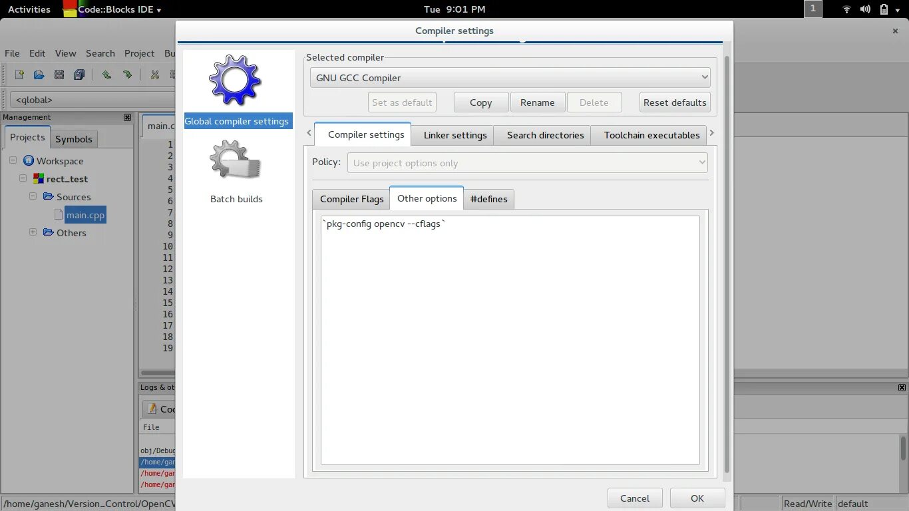Close the Compiler settings dialog
The width and height of the screenshot is (909, 511).
pos(895,31)
